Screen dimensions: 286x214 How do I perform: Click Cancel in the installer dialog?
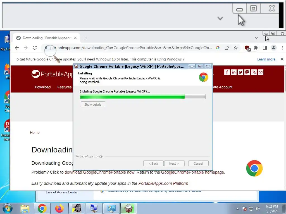click(x=198, y=163)
